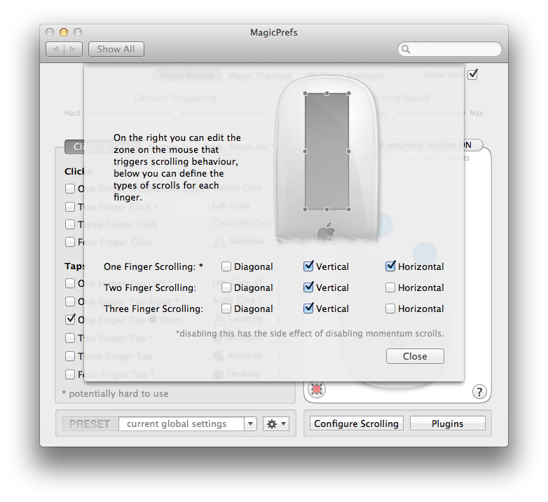Click the back navigation arrow
This screenshot has width=548, height=502.
point(55,49)
